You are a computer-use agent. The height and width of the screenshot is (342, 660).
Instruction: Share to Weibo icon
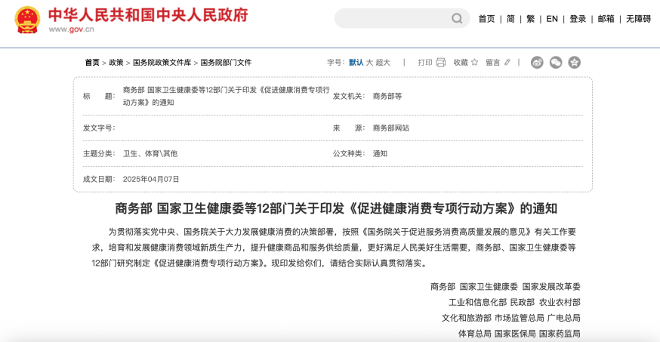(537, 63)
